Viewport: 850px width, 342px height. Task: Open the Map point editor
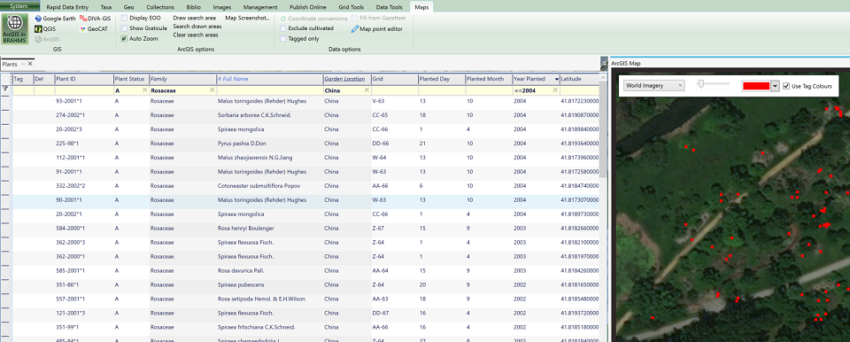tap(377, 28)
